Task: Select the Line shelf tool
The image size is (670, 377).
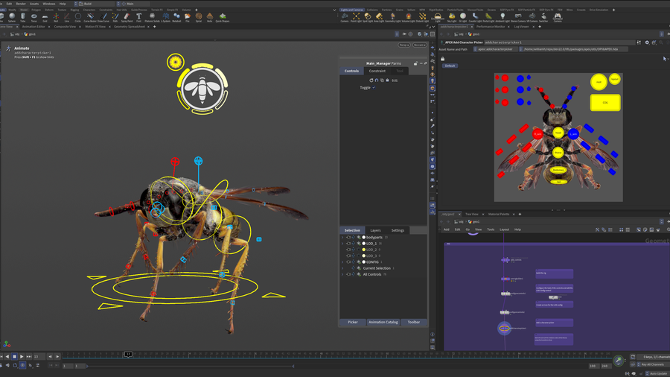Action: (x=67, y=17)
